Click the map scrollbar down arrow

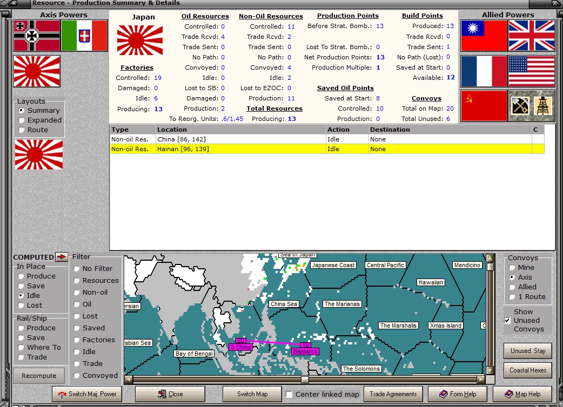(x=490, y=371)
